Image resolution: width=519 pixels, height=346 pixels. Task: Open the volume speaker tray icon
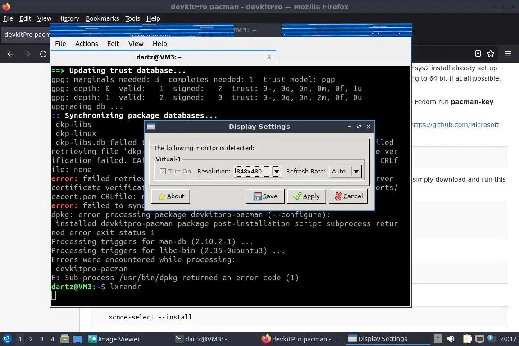point(451,339)
